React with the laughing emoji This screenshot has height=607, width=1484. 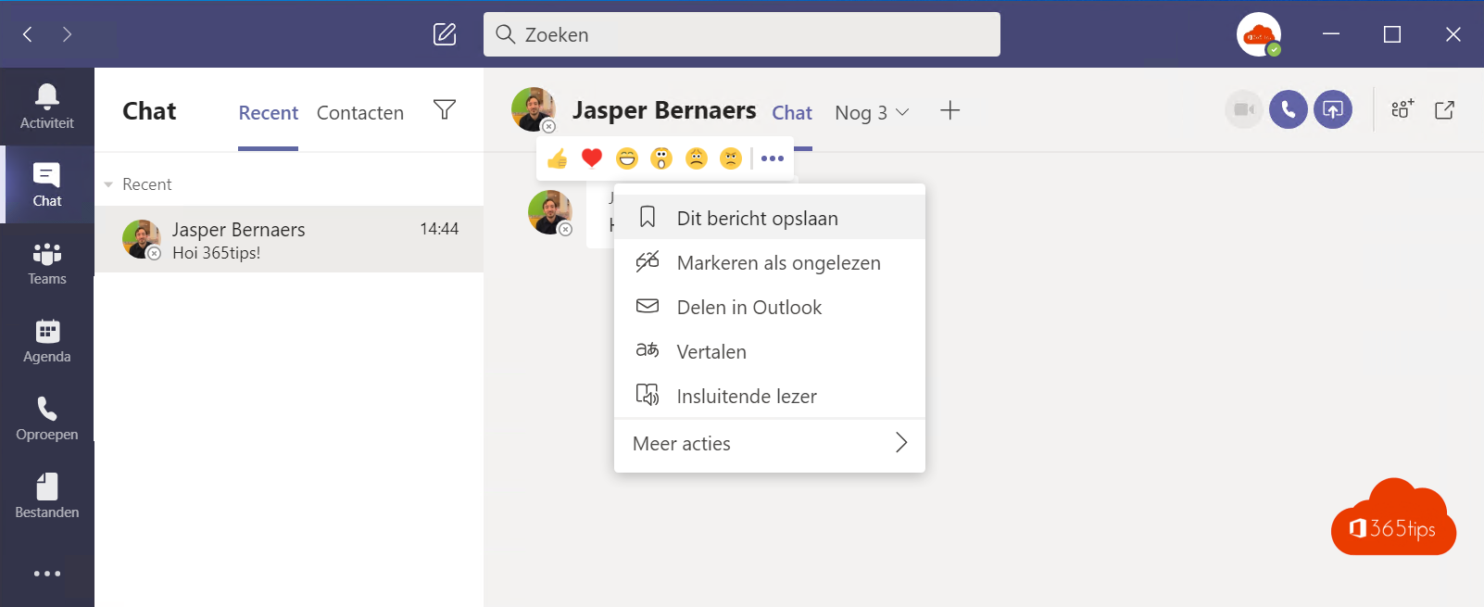(627, 158)
